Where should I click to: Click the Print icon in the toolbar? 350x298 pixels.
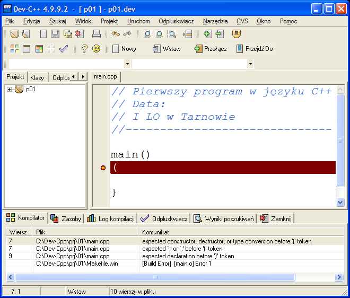(x=97, y=34)
